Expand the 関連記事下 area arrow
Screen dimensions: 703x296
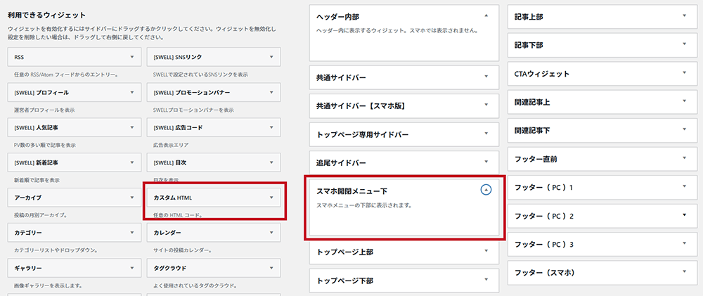pos(684,129)
